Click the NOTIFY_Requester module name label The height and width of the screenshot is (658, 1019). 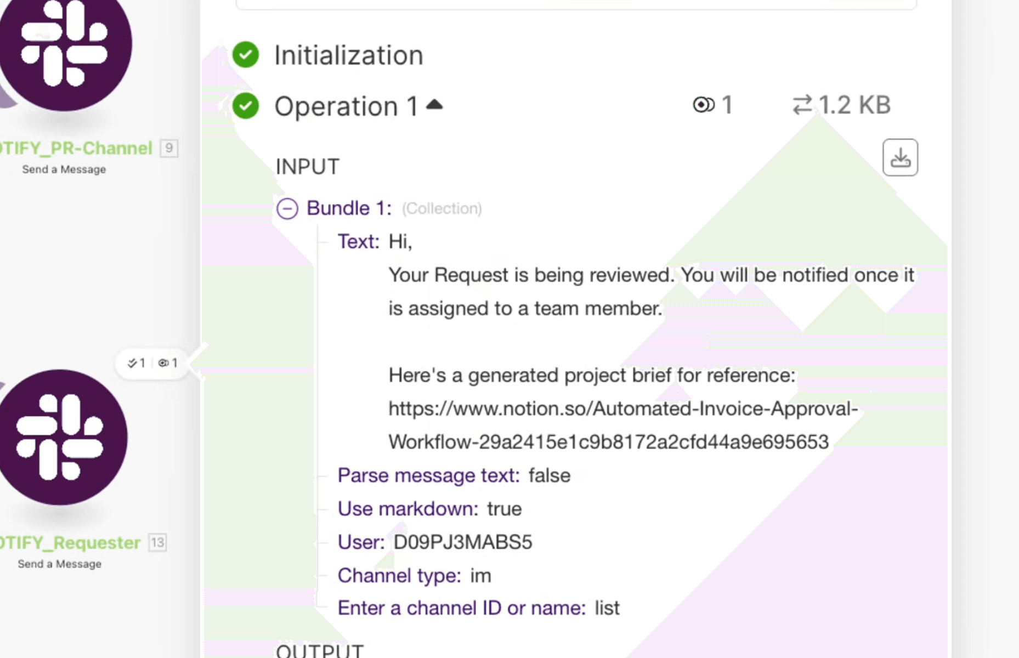(x=70, y=543)
